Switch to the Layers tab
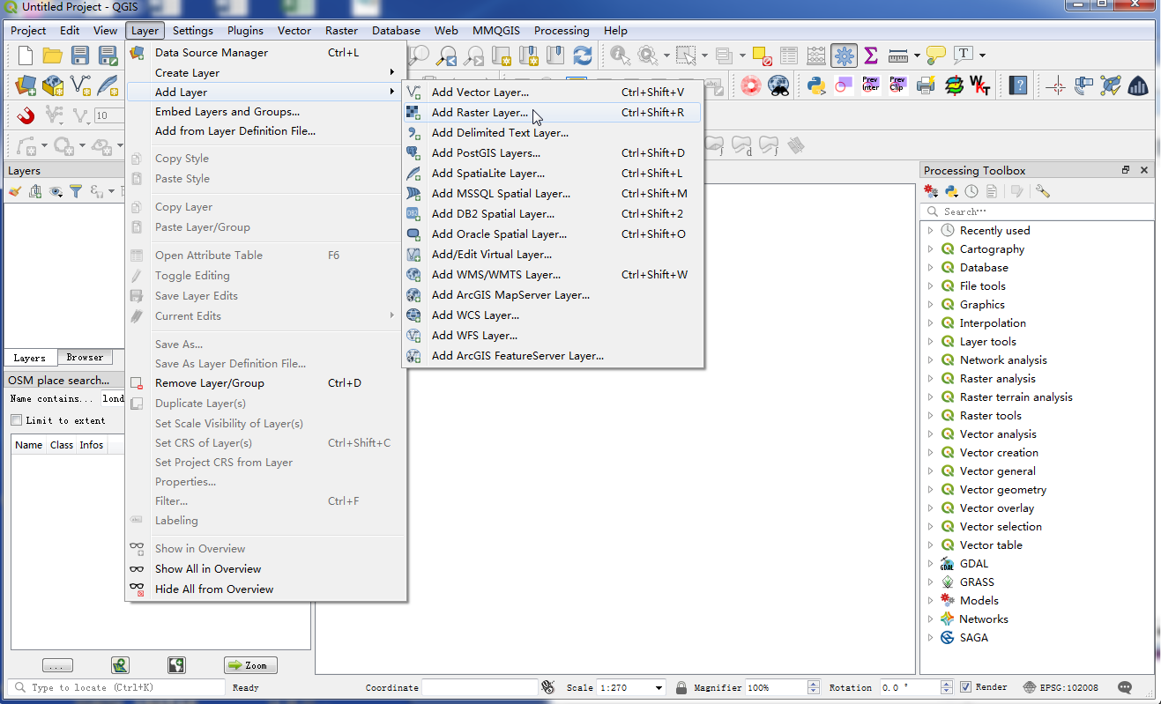1161x704 pixels. point(29,358)
